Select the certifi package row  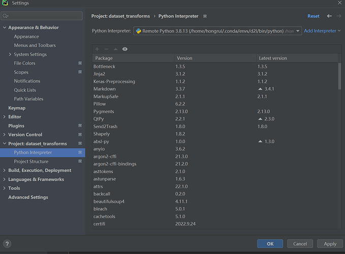[x=215, y=224]
